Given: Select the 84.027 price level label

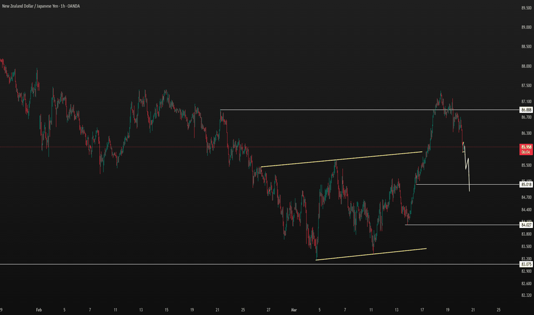Looking at the screenshot, I should [526, 225].
